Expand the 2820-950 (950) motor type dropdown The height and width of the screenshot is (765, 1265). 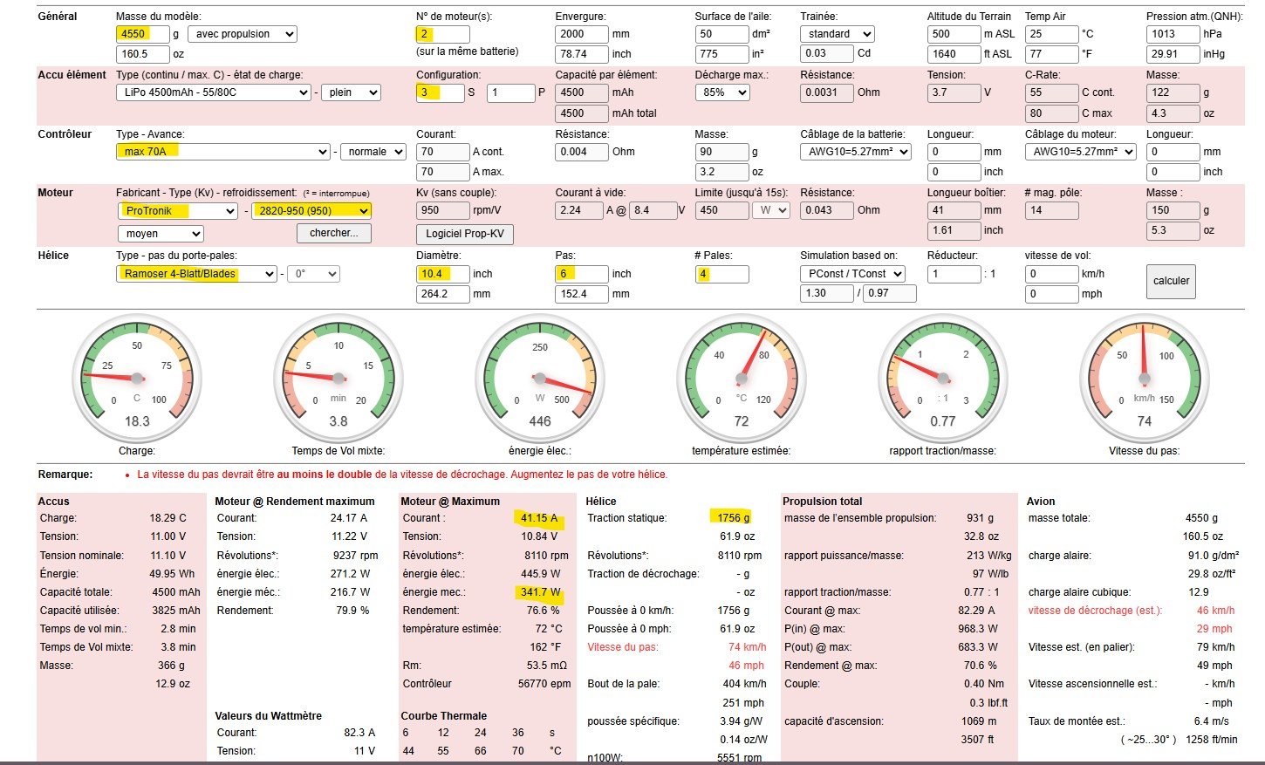point(311,211)
